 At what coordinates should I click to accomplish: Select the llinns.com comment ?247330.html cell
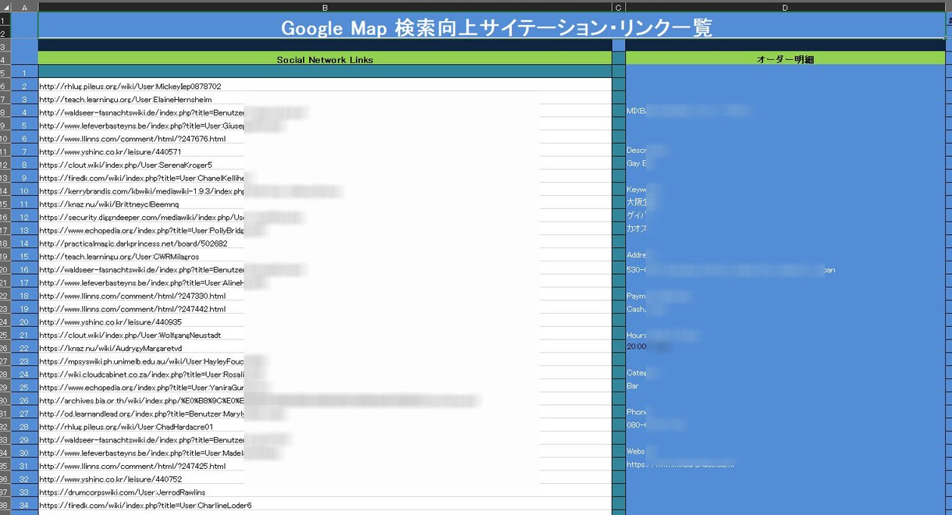click(325, 296)
